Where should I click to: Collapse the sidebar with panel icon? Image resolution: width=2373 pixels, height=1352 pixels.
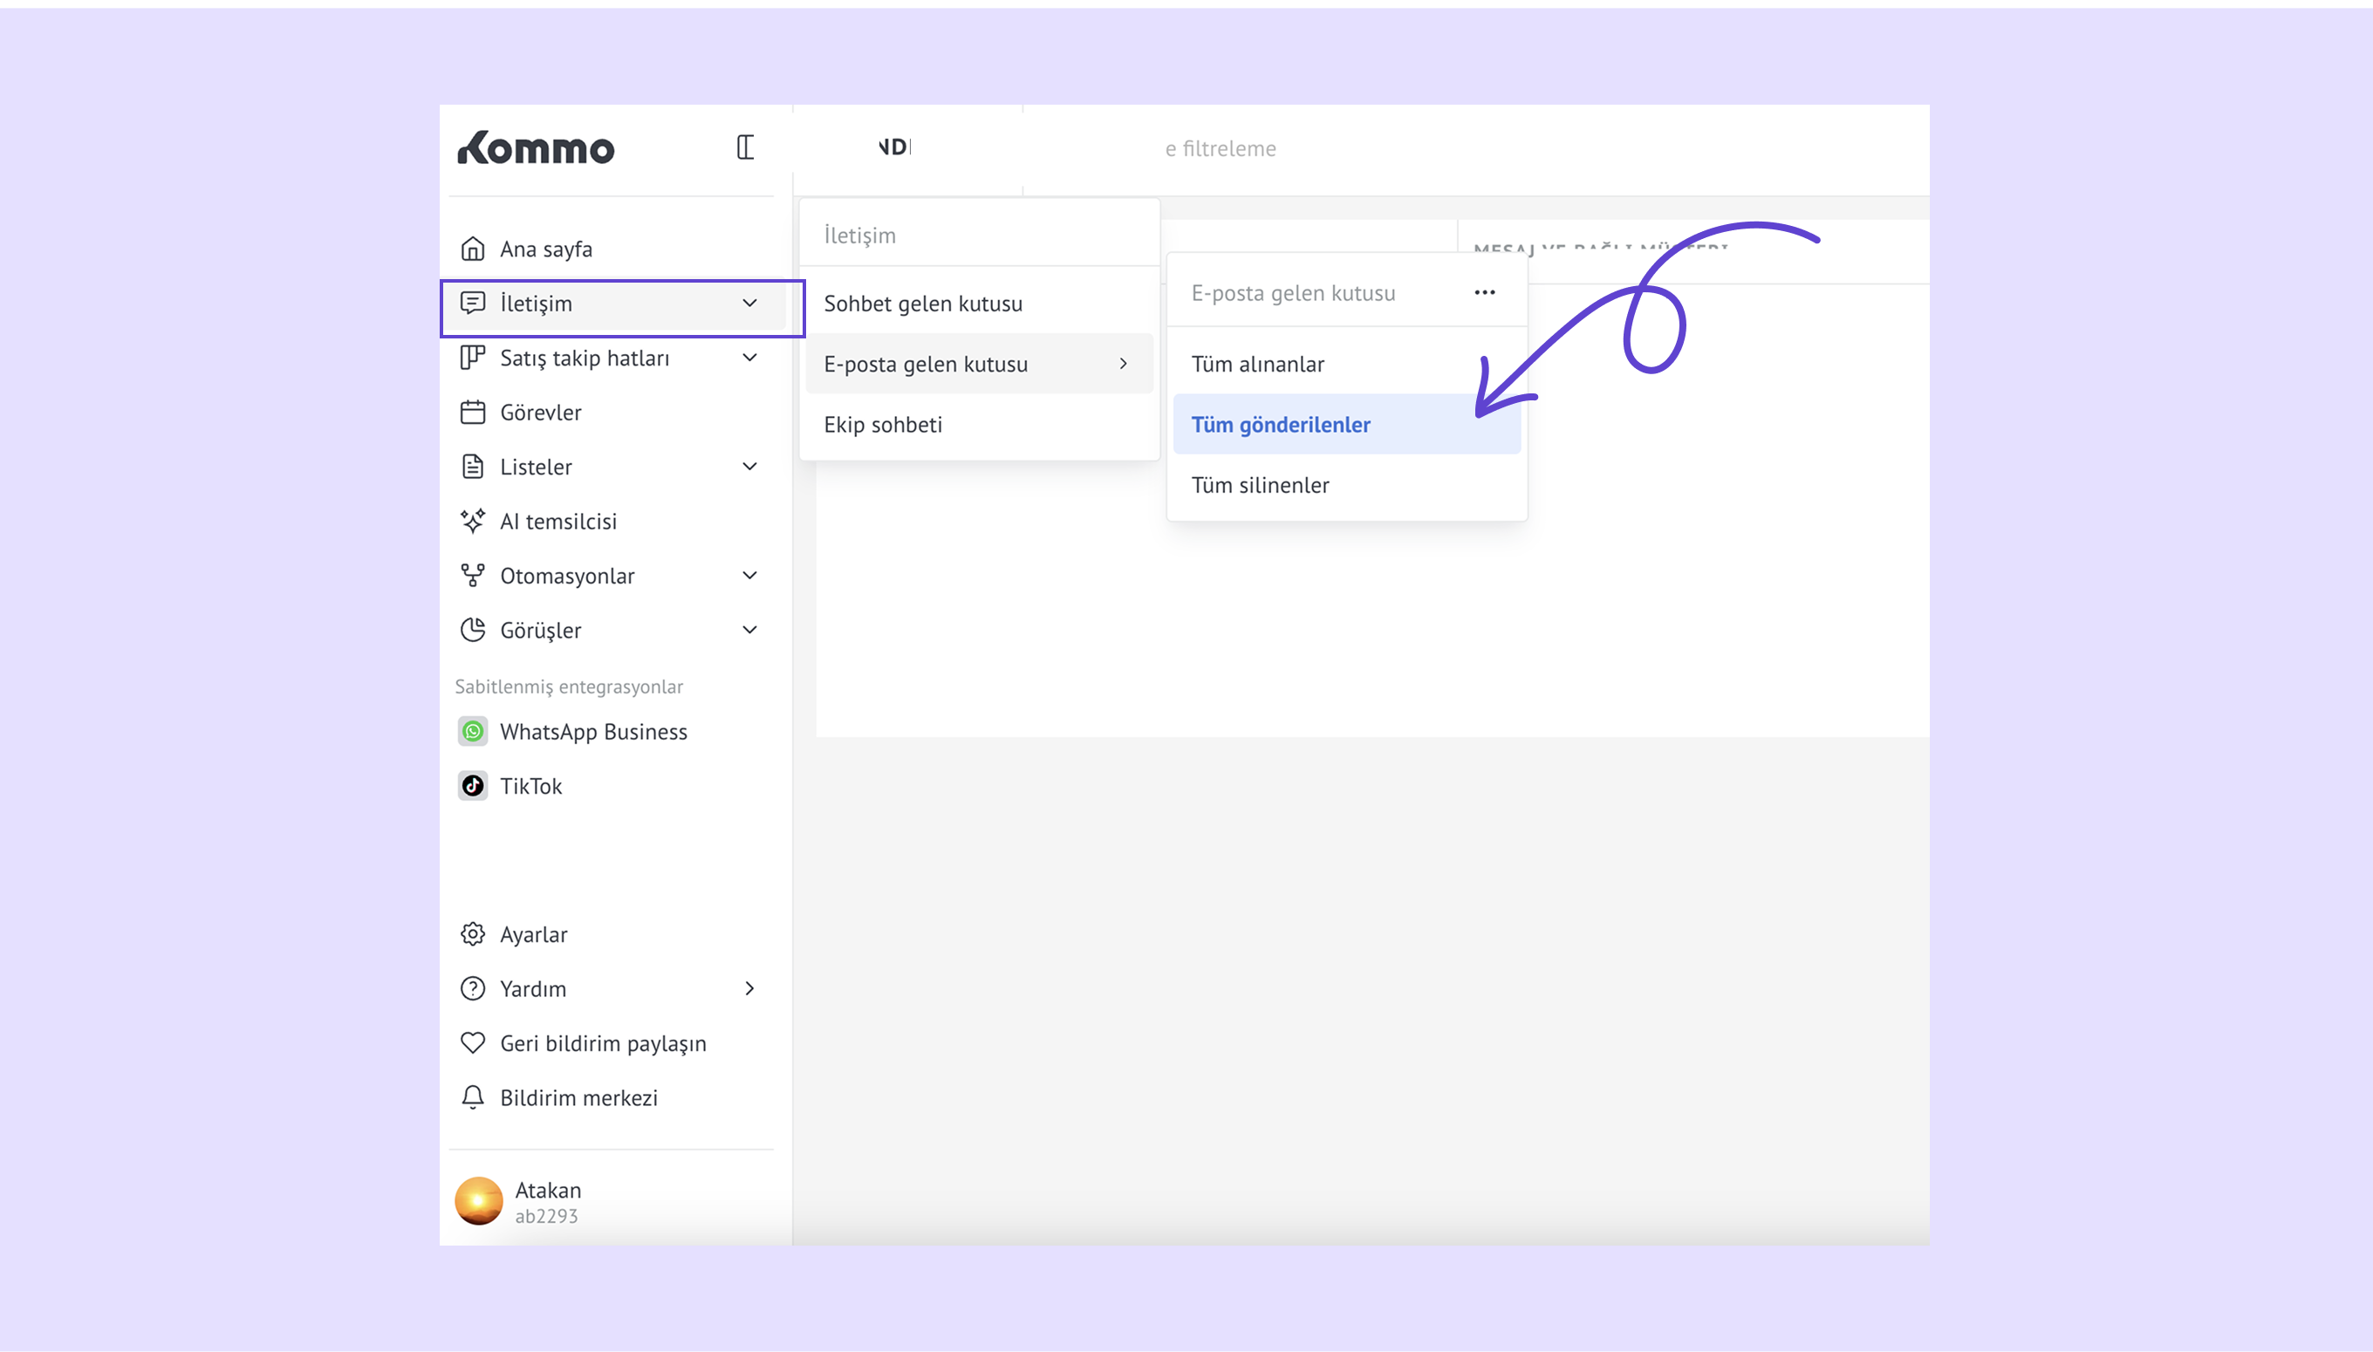tap(745, 147)
